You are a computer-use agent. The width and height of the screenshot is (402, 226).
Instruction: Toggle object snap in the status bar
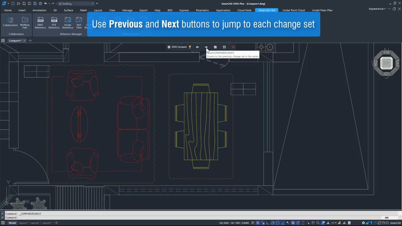[278, 223]
